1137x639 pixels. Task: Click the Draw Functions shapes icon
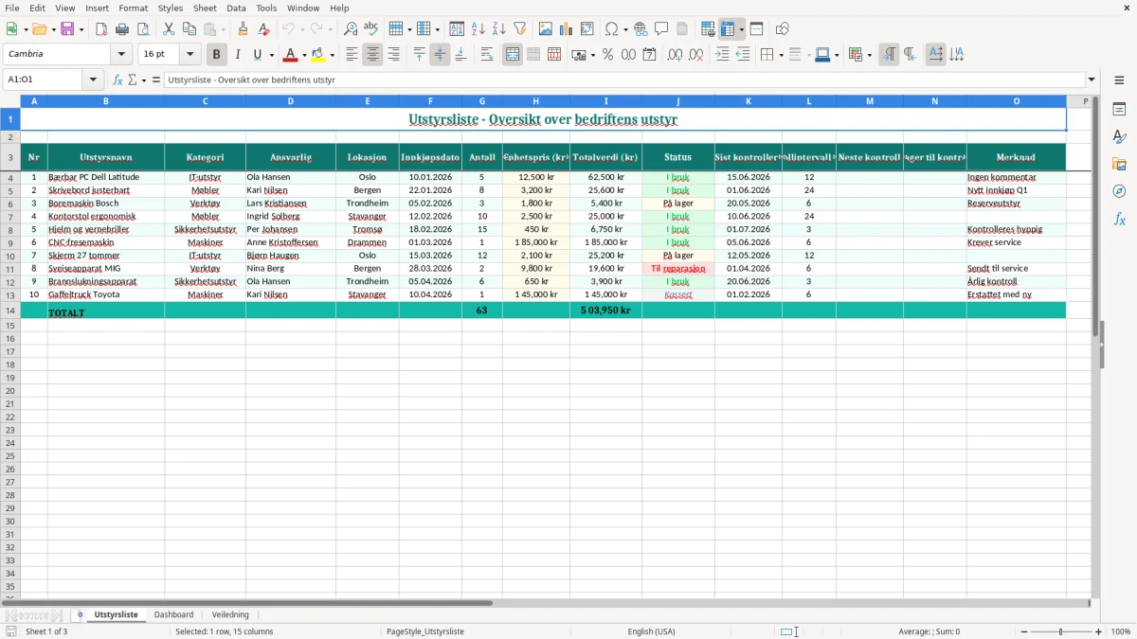point(783,29)
